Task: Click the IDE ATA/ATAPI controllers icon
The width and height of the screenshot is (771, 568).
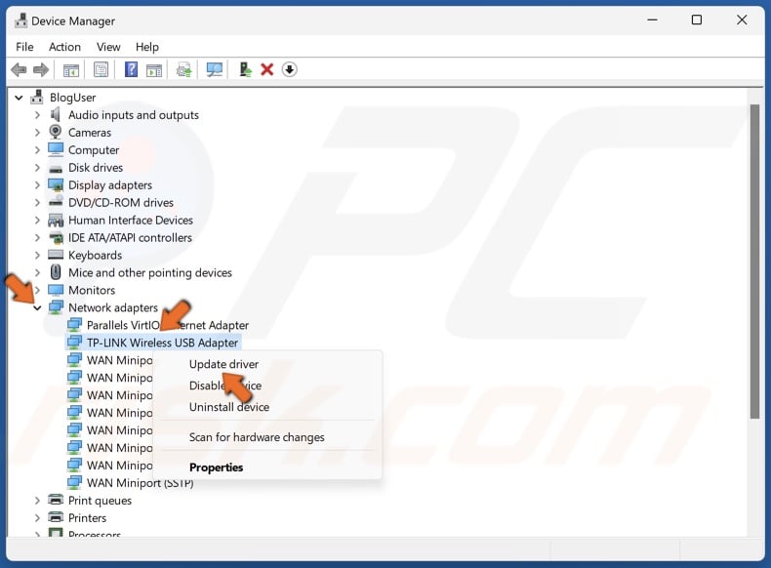Action: click(57, 237)
